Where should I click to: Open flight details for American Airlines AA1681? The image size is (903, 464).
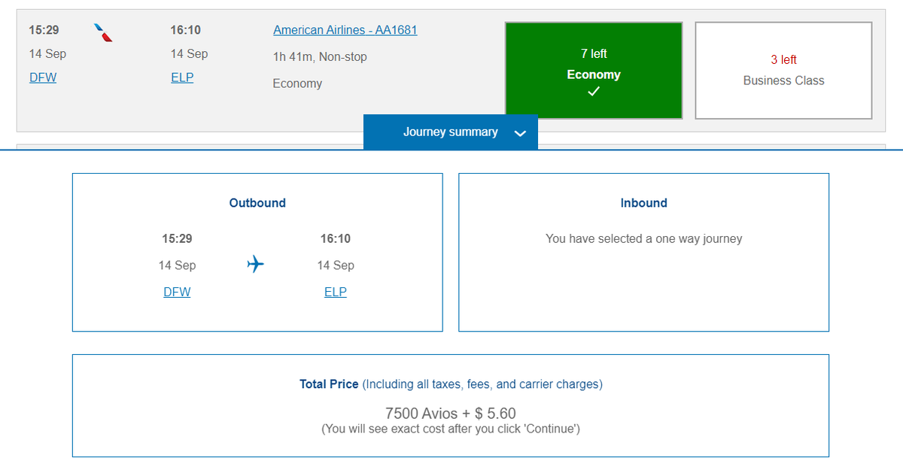tap(345, 30)
